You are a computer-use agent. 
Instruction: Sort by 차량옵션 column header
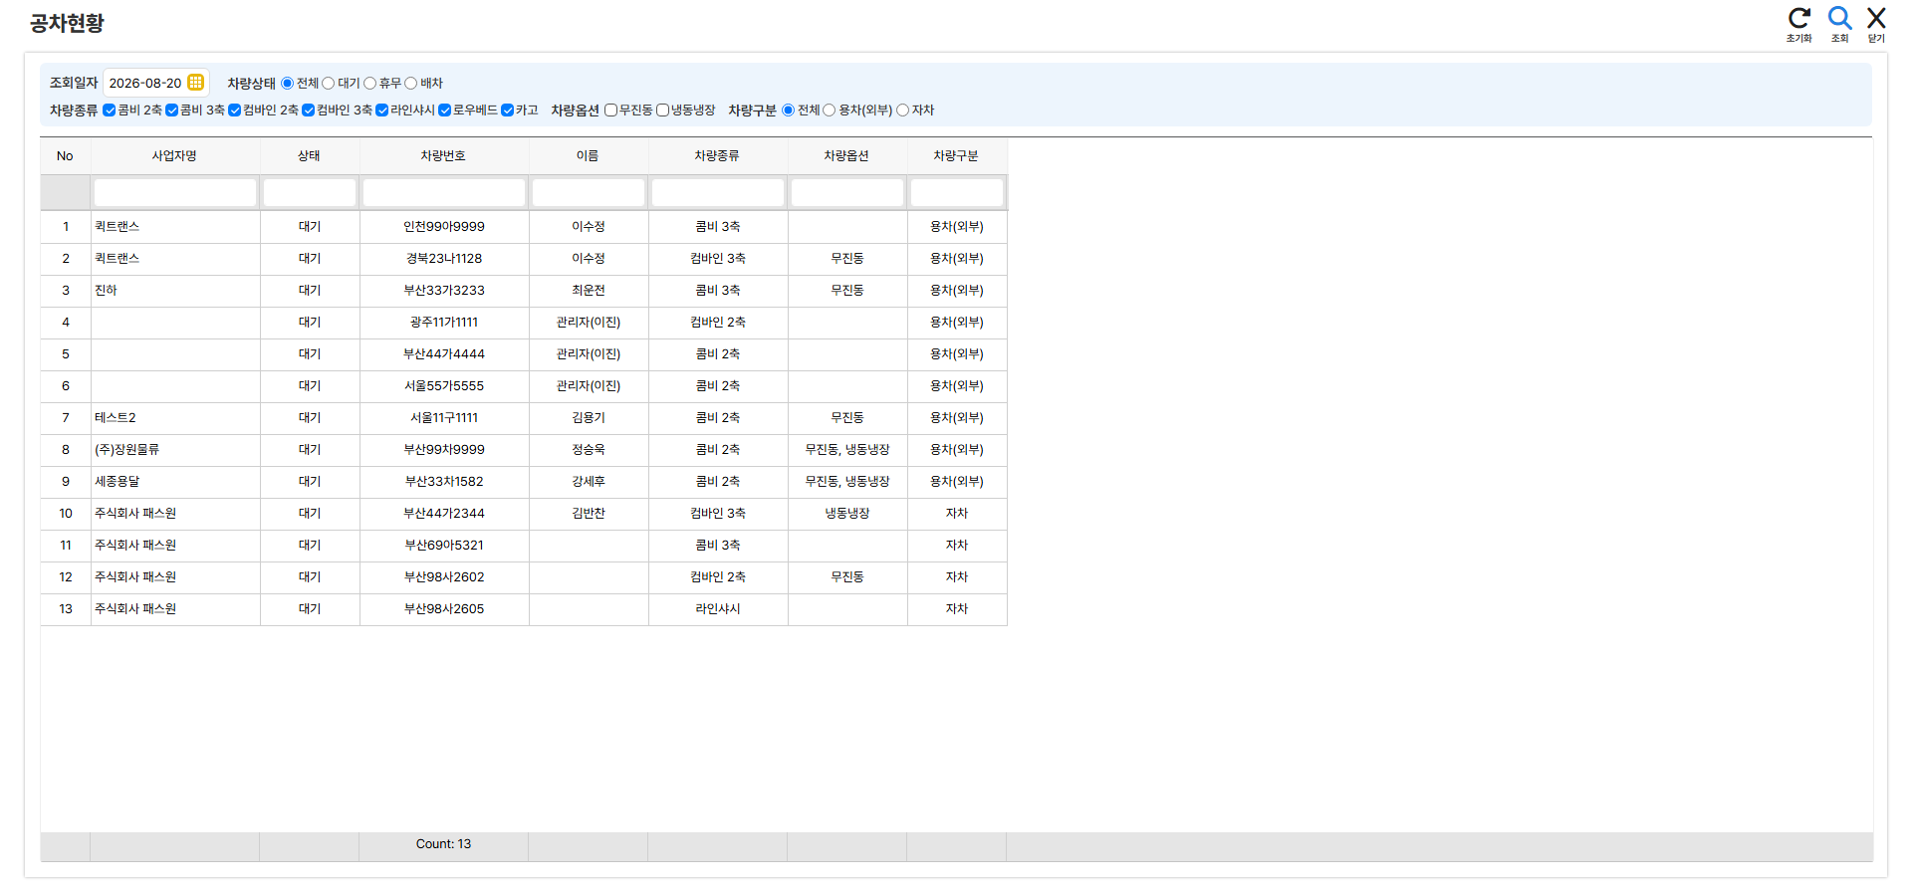(846, 156)
